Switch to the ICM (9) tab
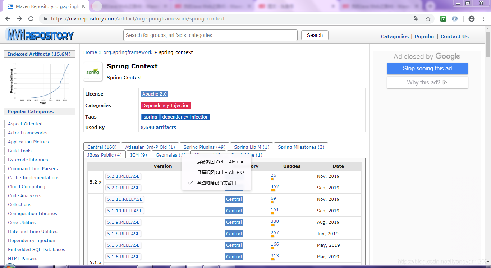 coord(138,154)
